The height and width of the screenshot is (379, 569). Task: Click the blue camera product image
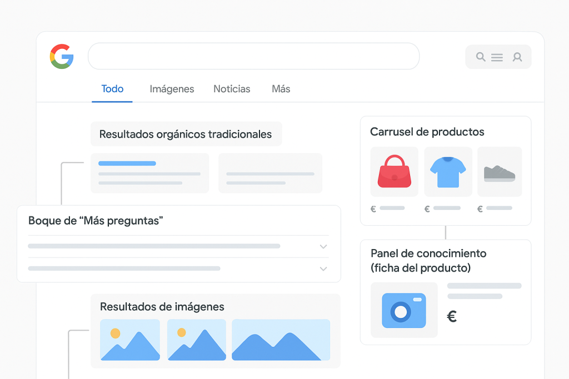point(404,310)
